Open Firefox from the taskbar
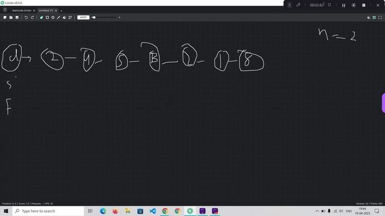 point(115,211)
